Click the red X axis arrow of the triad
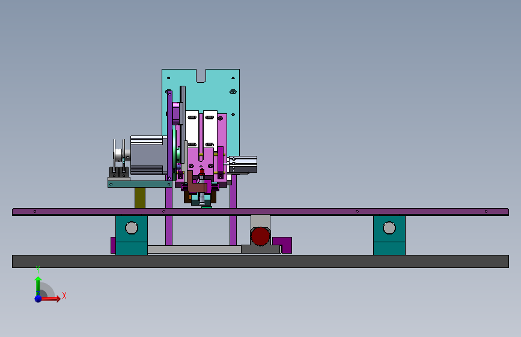Image resolution: width=521 pixels, height=337 pixels. (50, 299)
